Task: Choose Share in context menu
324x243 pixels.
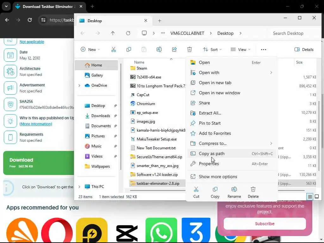Action: click(x=232, y=103)
